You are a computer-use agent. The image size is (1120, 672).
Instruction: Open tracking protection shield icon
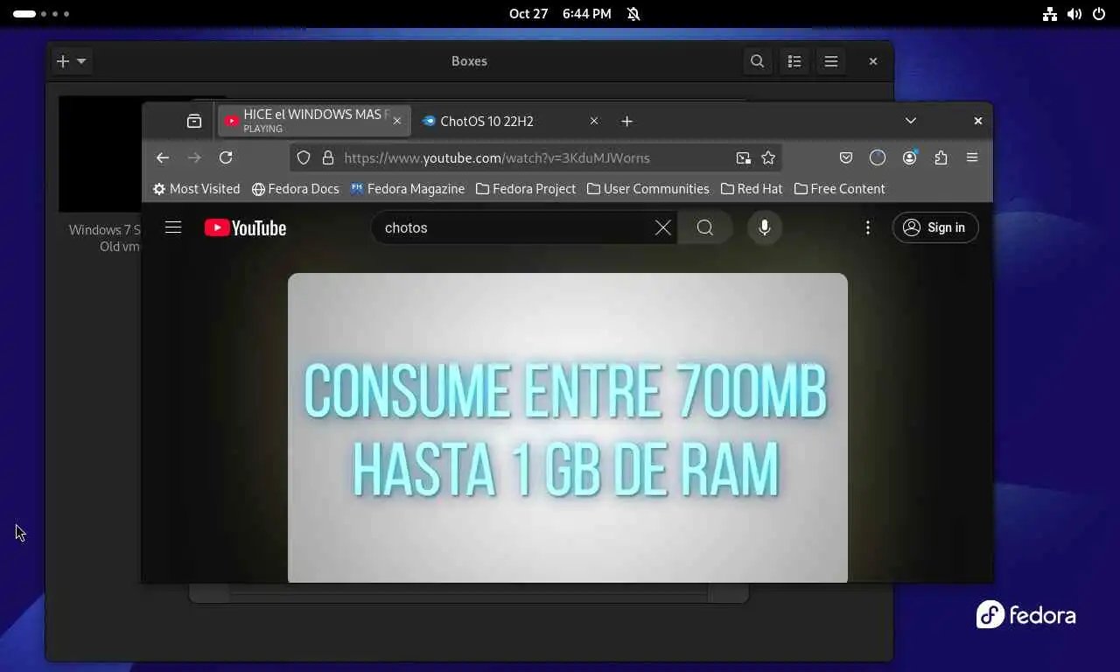(x=304, y=157)
